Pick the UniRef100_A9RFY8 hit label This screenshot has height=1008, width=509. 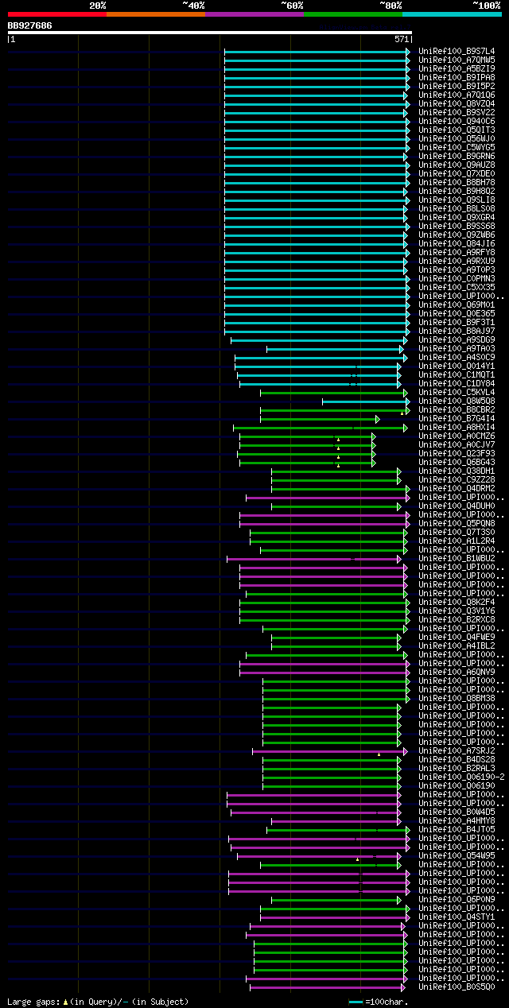click(x=457, y=252)
